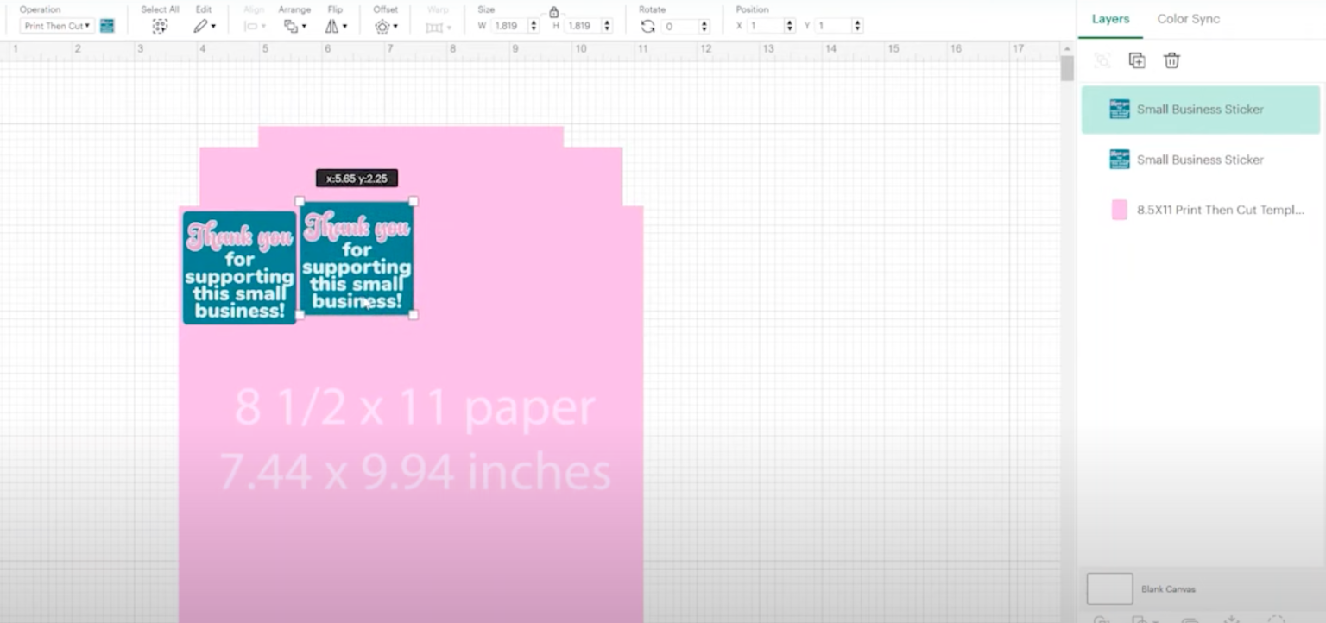This screenshot has height=623, width=1326.
Task: Switch to the Color Sync tab
Action: pyautogui.click(x=1188, y=18)
